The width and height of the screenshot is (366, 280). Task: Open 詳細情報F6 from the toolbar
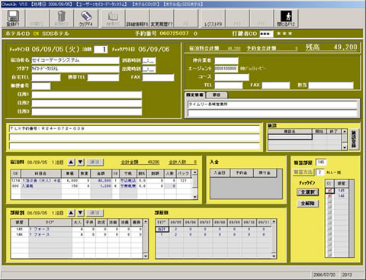137,18
